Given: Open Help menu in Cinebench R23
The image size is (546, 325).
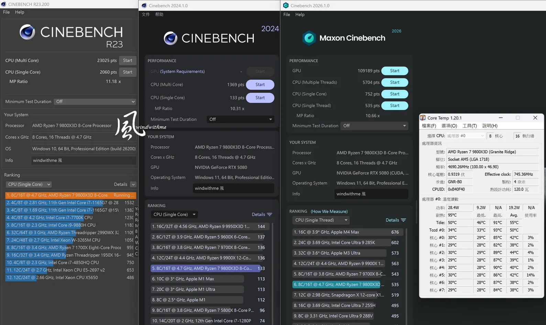Looking at the screenshot, I should click(20, 12).
